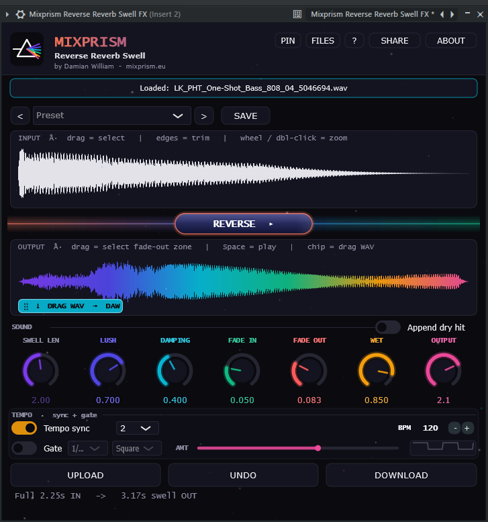The width and height of the screenshot is (488, 522).
Task: Click the PIN button
Action: click(288, 40)
